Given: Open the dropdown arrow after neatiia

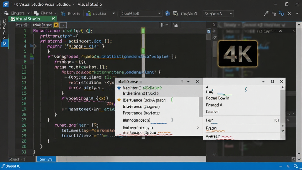Looking at the screenshot, I should tap(114, 13).
